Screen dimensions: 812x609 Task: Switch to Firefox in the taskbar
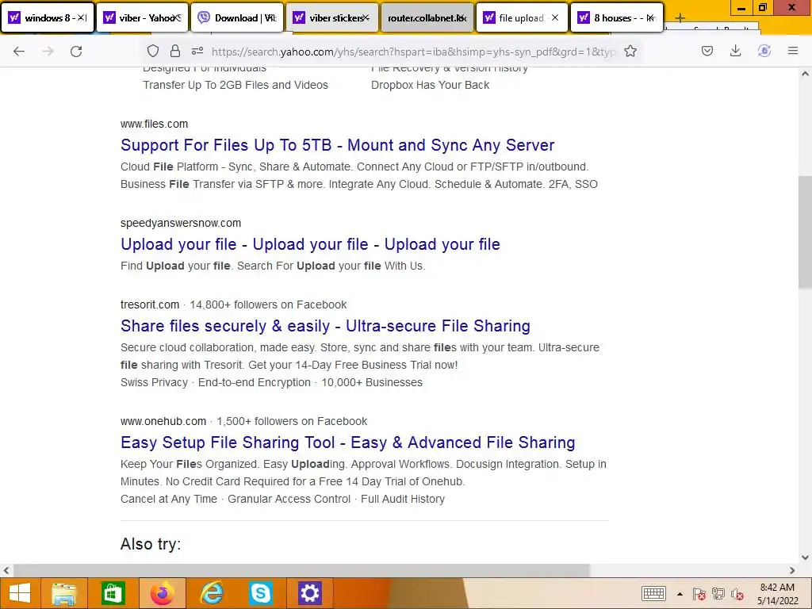point(162,593)
